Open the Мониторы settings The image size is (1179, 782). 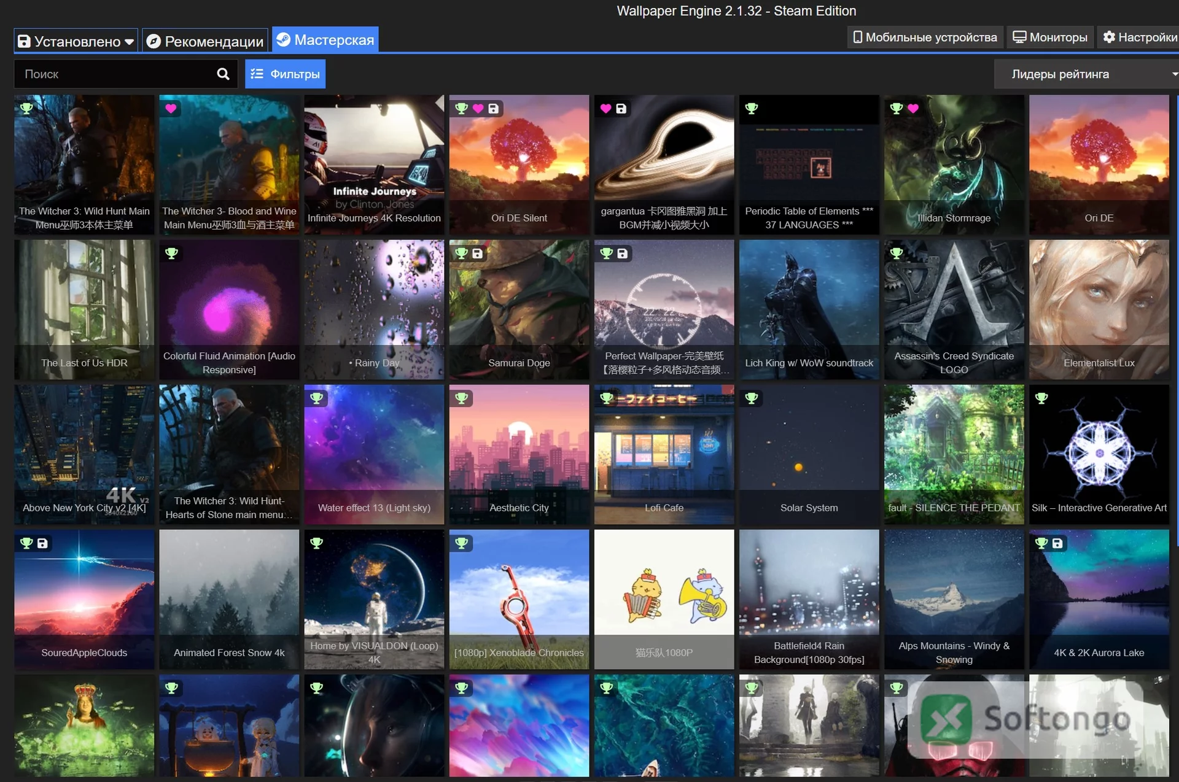tap(1050, 37)
